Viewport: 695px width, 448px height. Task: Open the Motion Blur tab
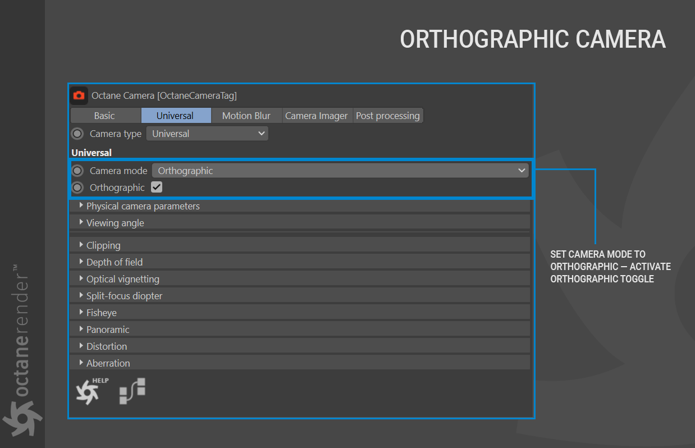click(246, 116)
